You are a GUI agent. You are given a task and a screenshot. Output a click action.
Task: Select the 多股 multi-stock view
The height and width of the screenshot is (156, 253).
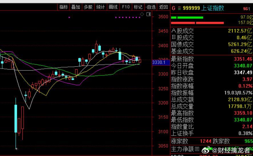tap(88, 7)
